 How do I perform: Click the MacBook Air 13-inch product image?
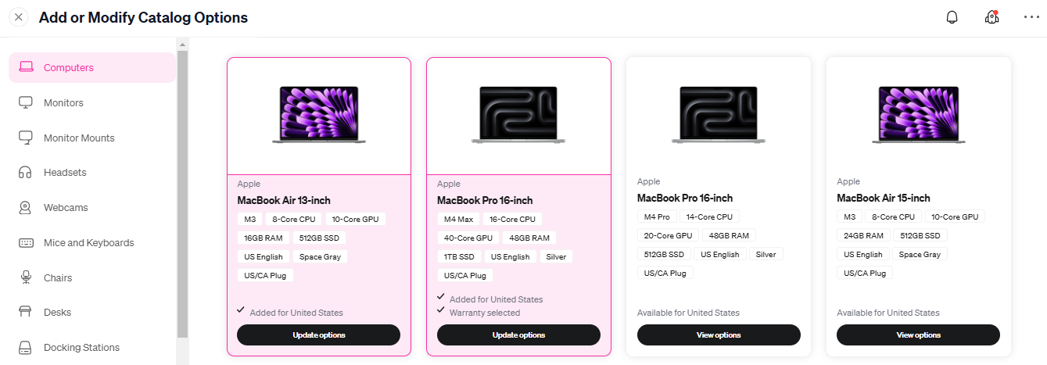[x=319, y=115]
